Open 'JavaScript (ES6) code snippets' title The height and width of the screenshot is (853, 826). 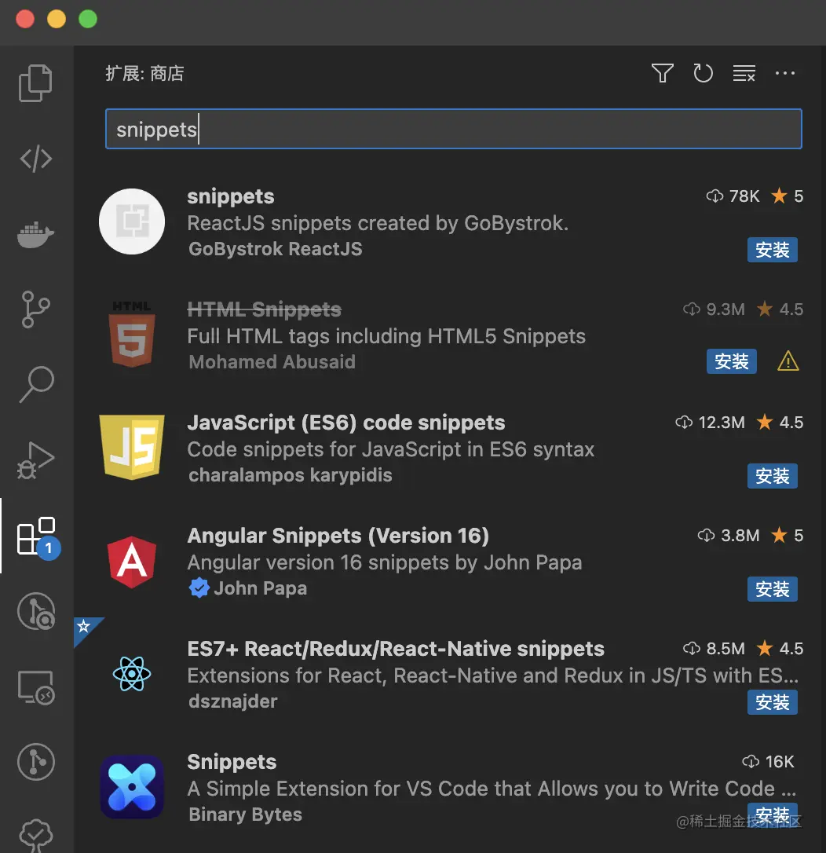[345, 423]
